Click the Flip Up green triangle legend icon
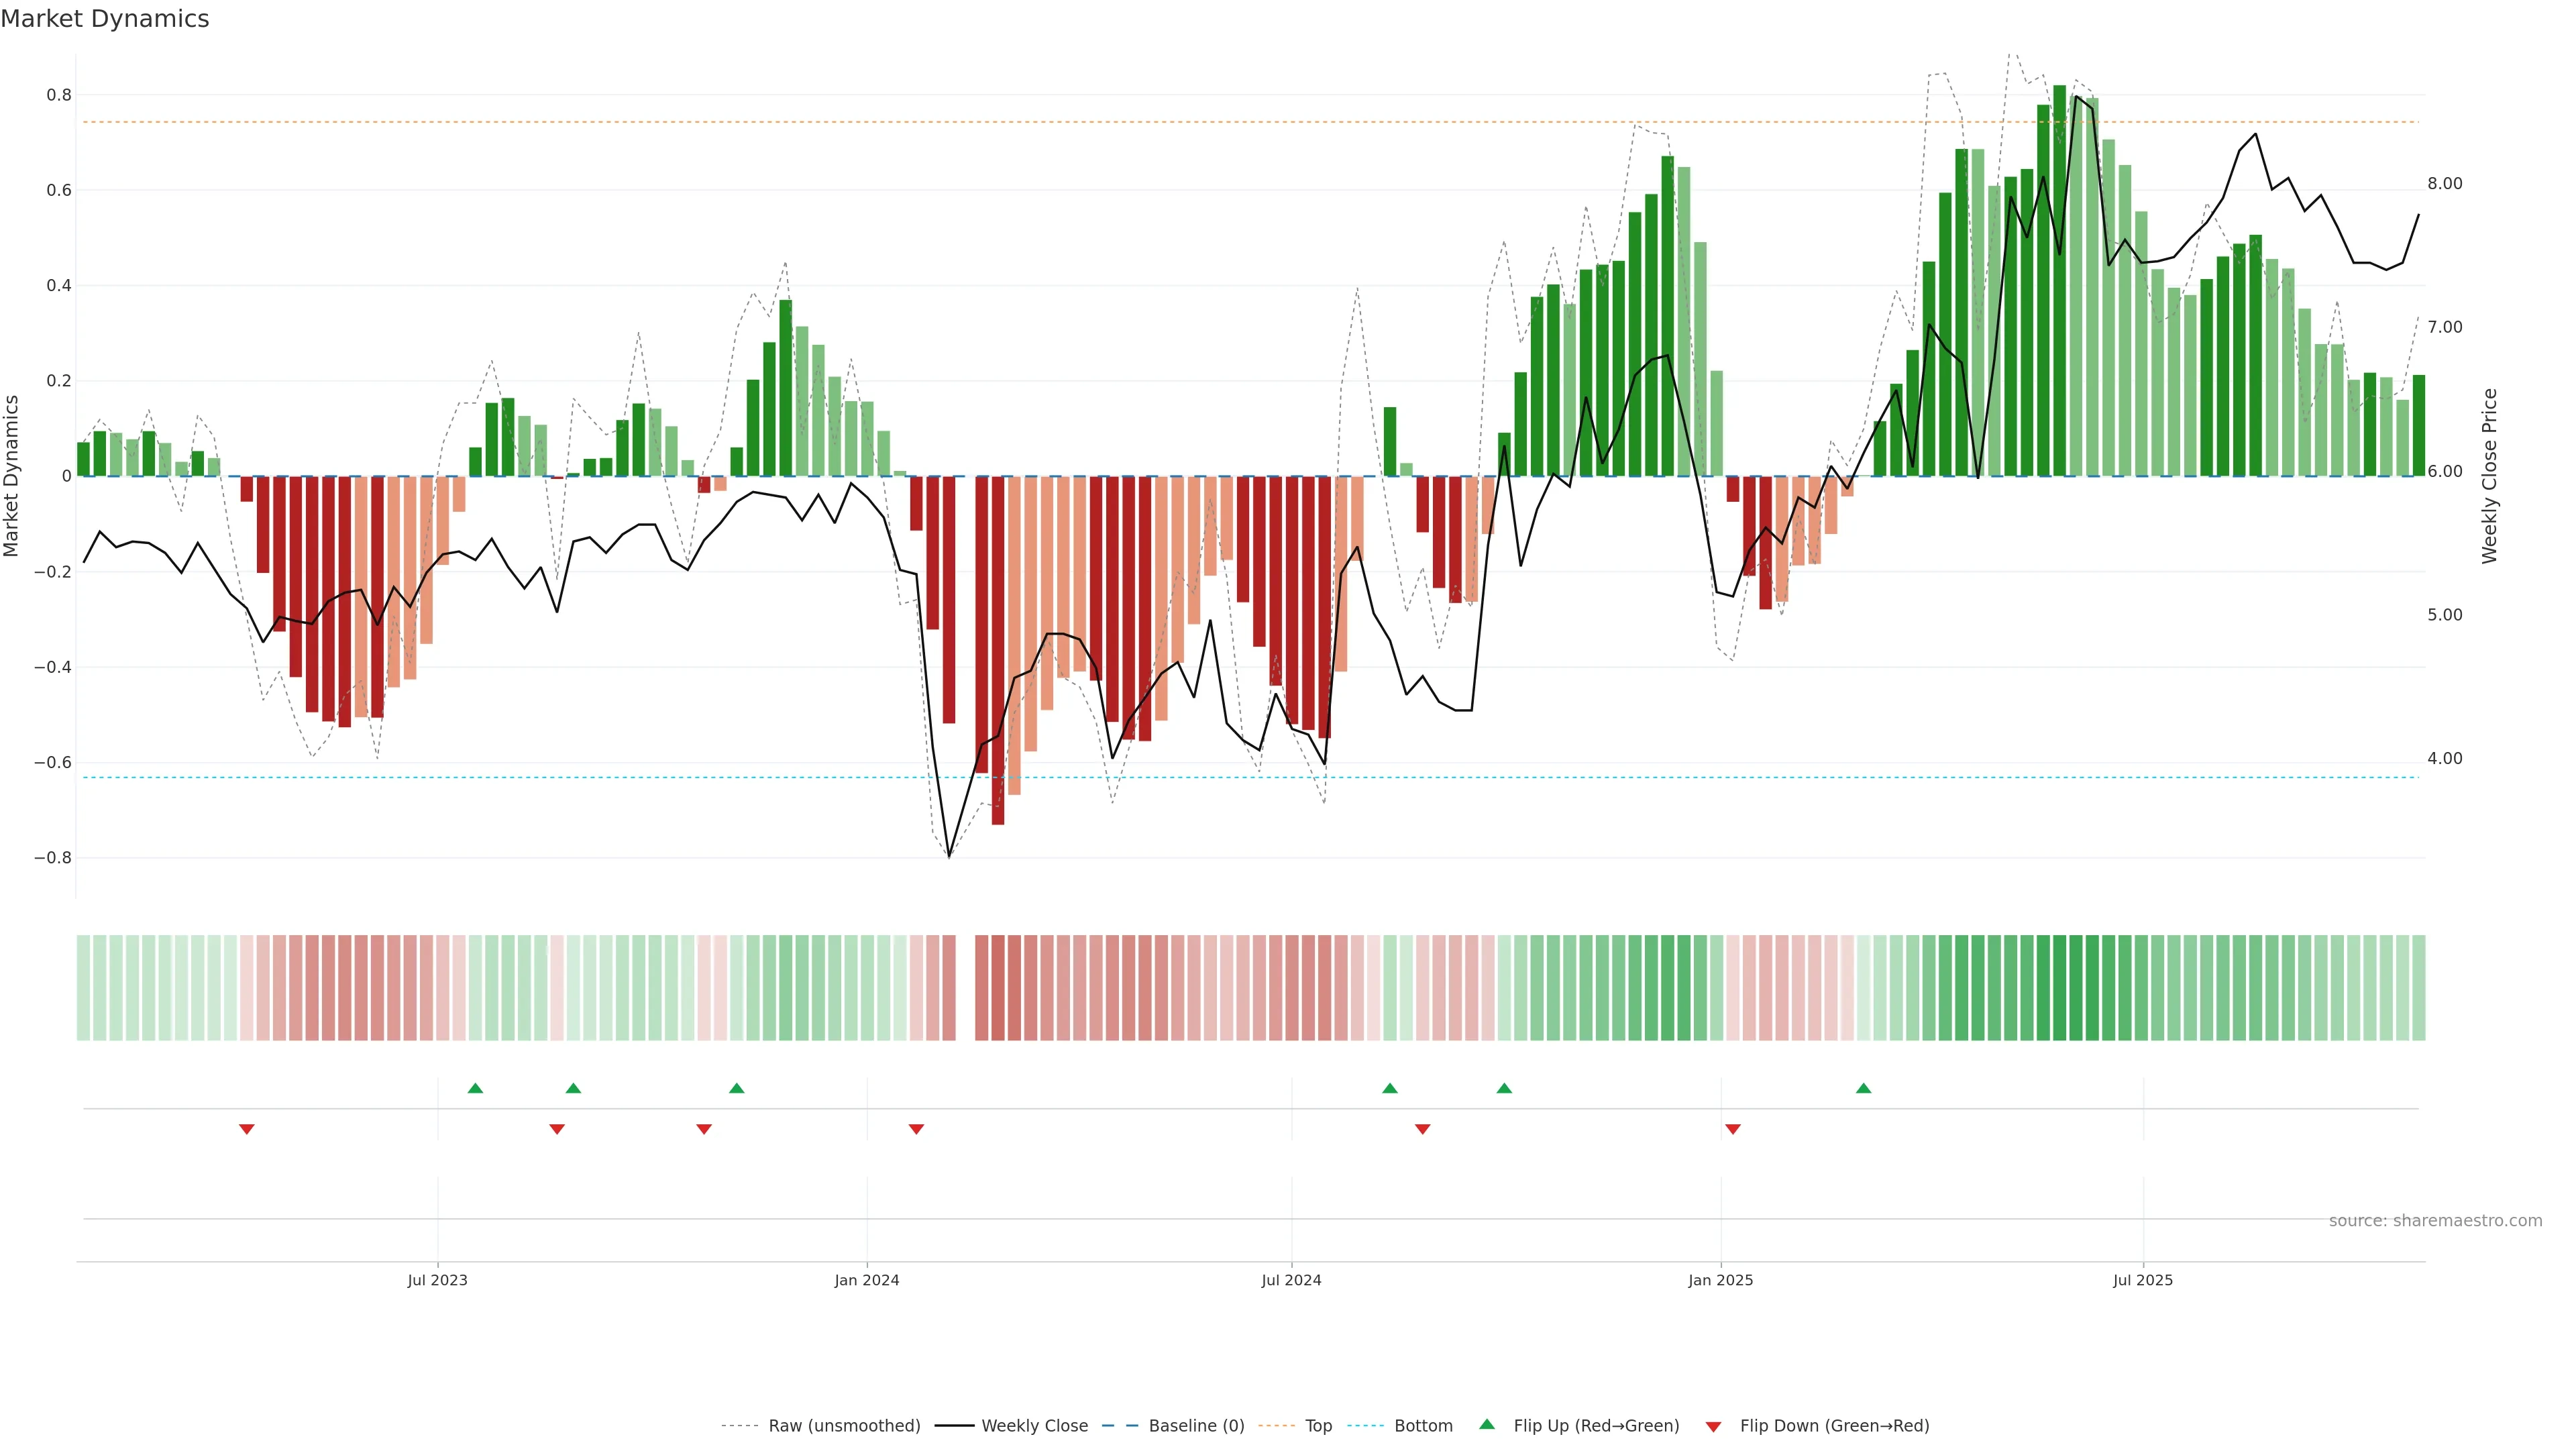The height and width of the screenshot is (1449, 2576). tap(1486, 1424)
